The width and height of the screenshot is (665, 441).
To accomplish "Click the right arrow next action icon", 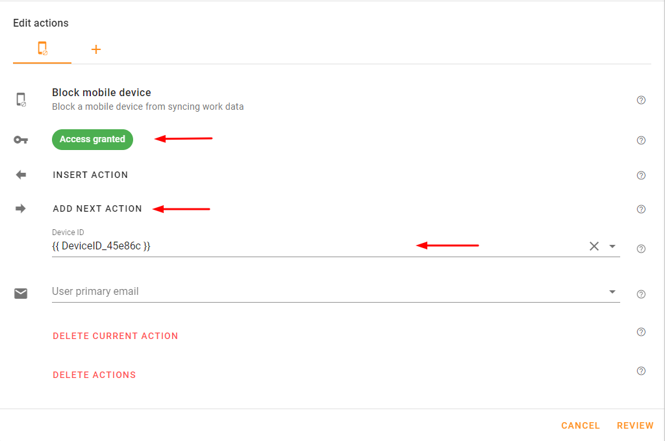I will (21, 208).
